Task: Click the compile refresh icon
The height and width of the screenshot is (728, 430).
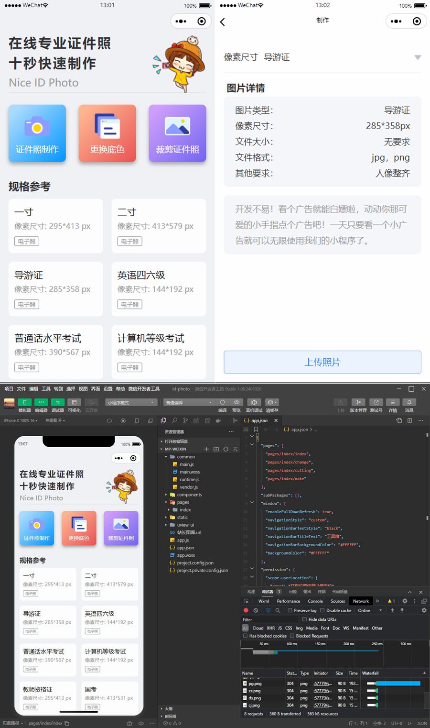Action: pos(223,402)
